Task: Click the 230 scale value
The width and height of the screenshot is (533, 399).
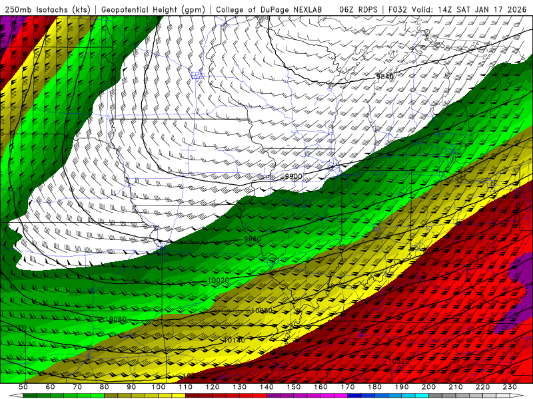Action: [510, 387]
